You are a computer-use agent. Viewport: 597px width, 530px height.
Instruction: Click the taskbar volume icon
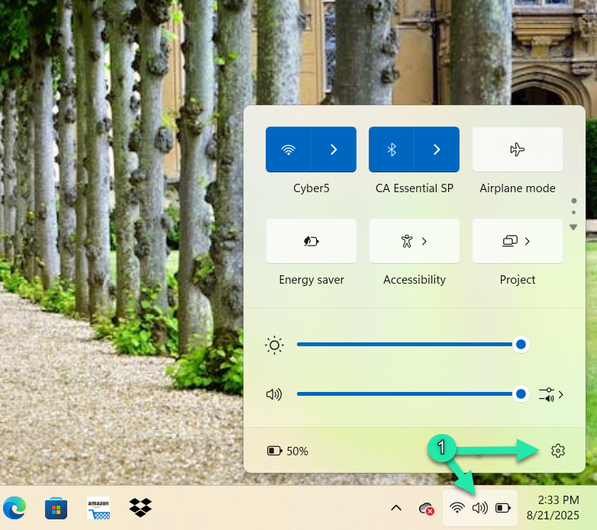[x=479, y=508]
